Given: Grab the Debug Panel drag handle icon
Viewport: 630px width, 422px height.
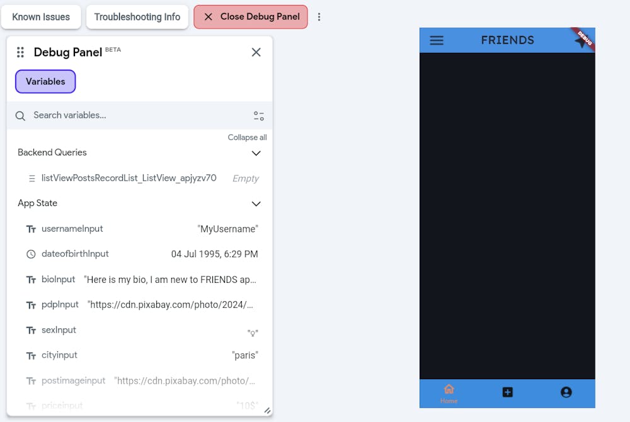Looking at the screenshot, I should [x=21, y=52].
